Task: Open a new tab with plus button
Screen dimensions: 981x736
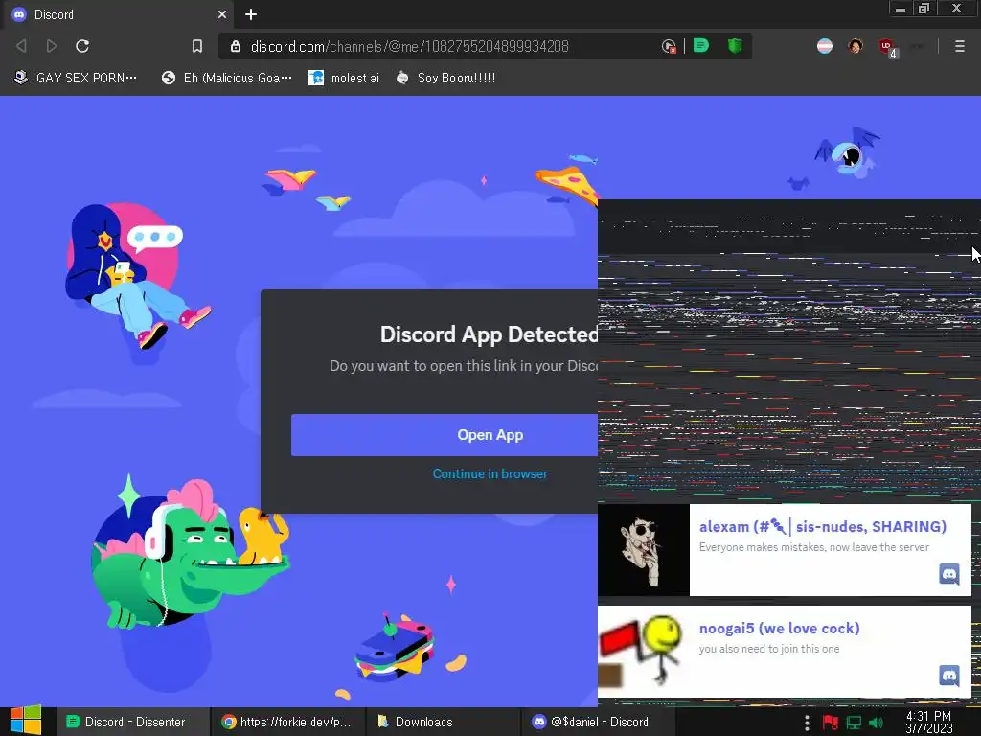Action: point(251,14)
